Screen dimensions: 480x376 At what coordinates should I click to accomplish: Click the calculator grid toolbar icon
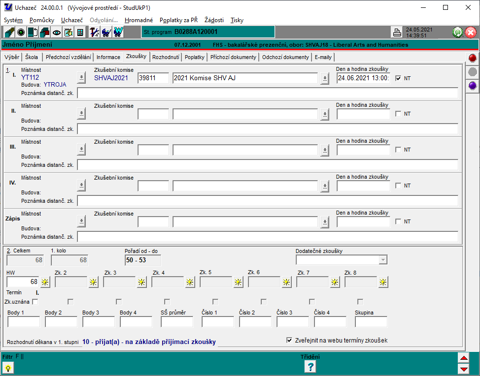pos(80,32)
